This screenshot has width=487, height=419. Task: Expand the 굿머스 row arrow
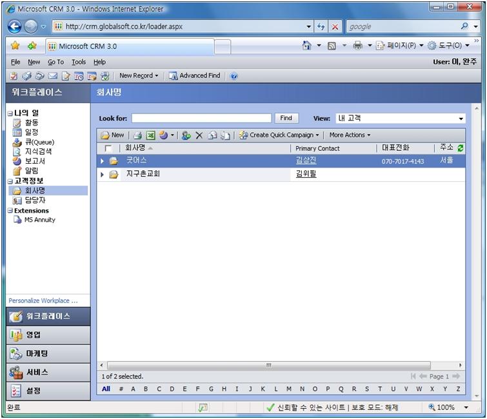click(x=102, y=161)
